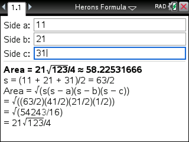Viewport: 189px width, 142px height.
Task: Open the settings gear icon
Action: coord(170,7)
